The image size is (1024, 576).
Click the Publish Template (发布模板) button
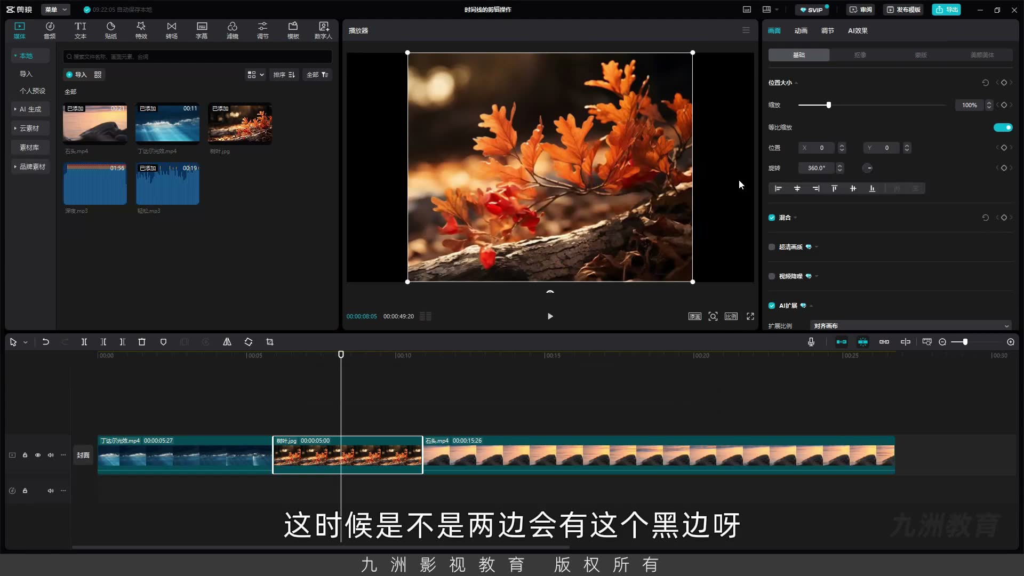pyautogui.click(x=903, y=10)
